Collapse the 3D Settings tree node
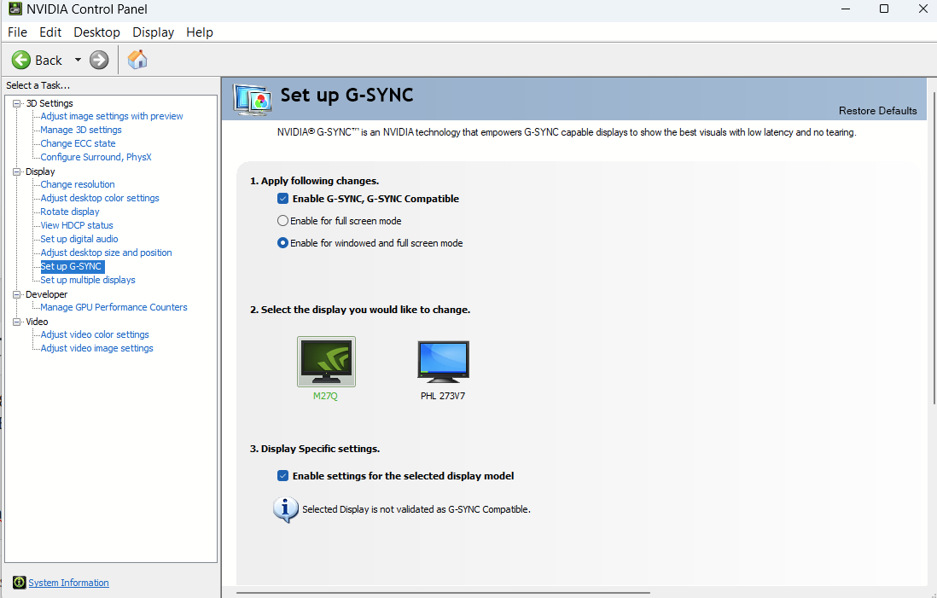Image resolution: width=937 pixels, height=598 pixels. pos(16,103)
